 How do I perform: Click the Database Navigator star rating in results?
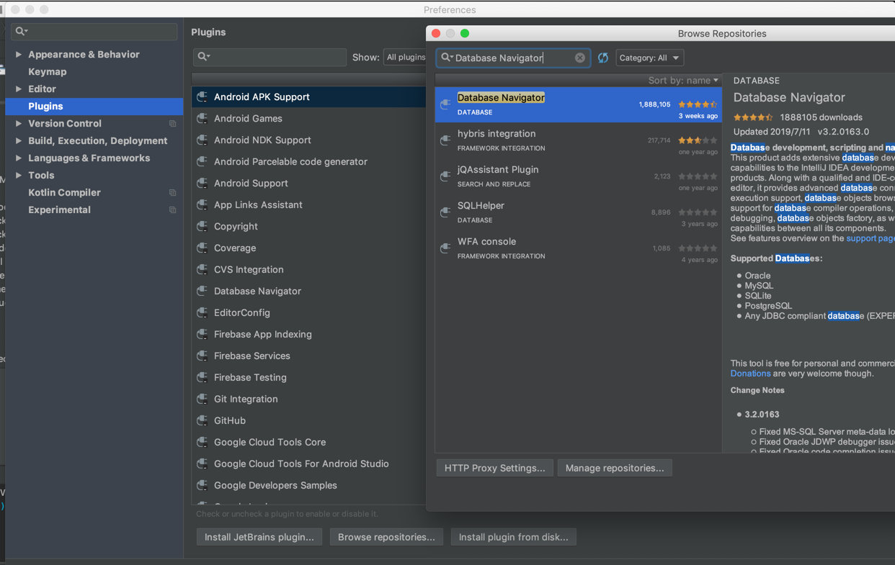click(698, 104)
